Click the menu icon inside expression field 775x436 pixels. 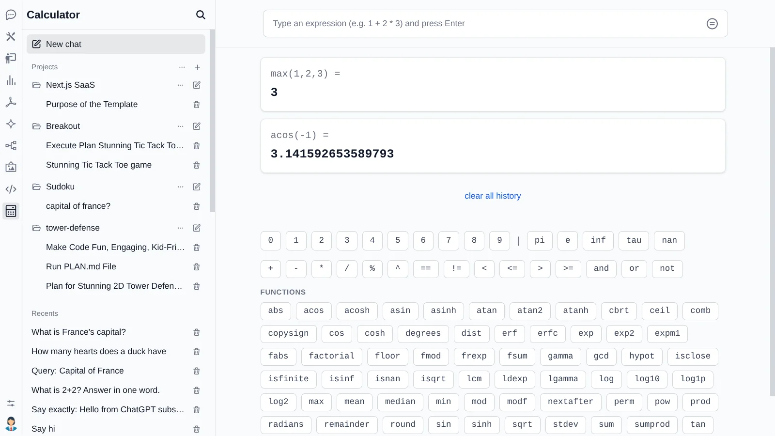pos(712,24)
